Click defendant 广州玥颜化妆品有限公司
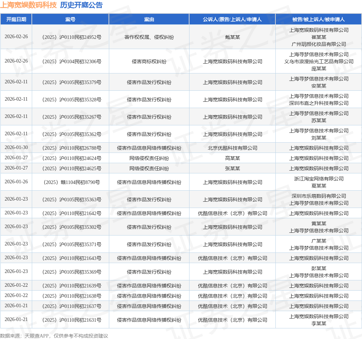Viewport: 362px width, 339px height. point(319,44)
